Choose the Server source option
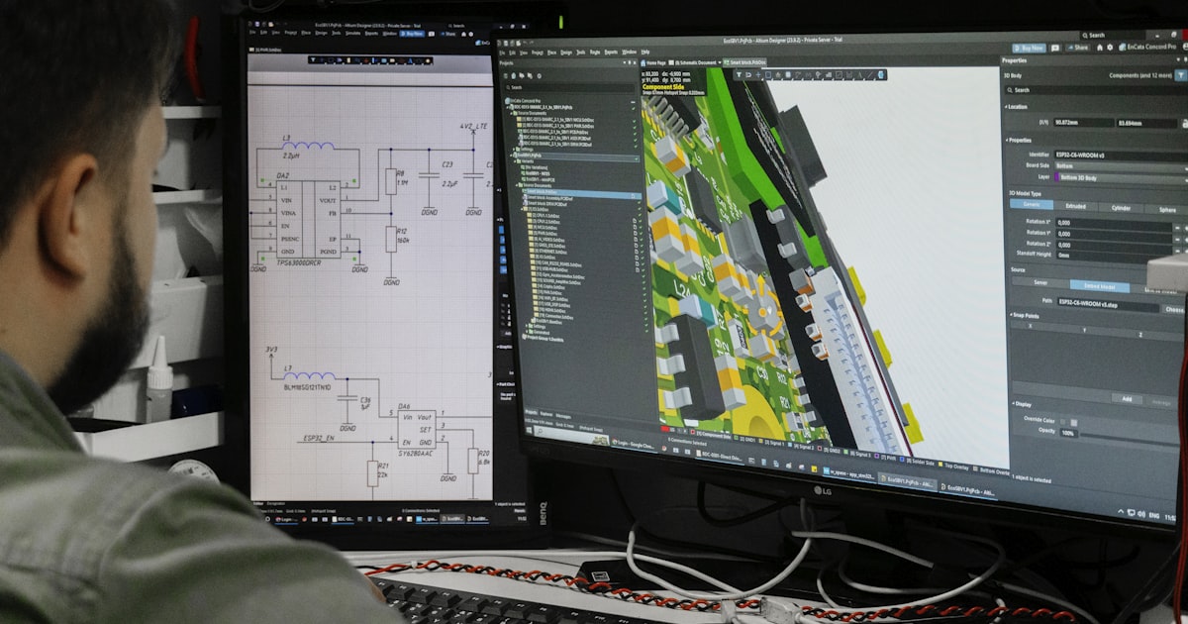 (x=1040, y=282)
